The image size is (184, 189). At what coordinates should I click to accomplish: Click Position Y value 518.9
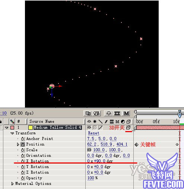(x=106, y=144)
